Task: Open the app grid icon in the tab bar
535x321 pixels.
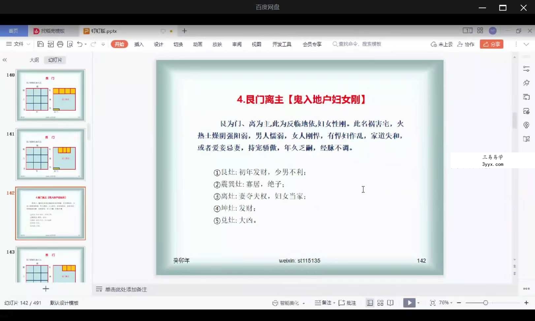Action: tap(480, 31)
